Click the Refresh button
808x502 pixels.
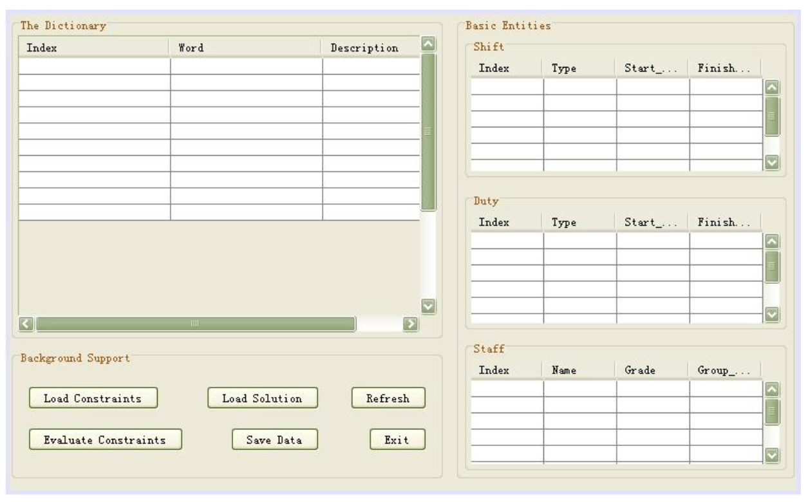(388, 398)
